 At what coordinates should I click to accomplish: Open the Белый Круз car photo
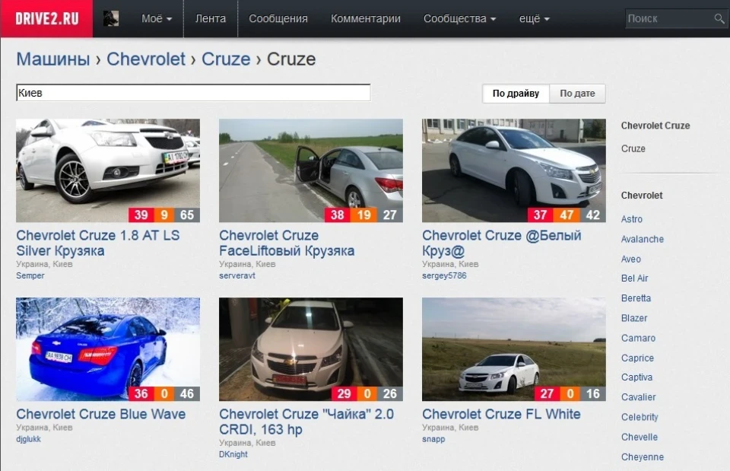[x=514, y=170]
